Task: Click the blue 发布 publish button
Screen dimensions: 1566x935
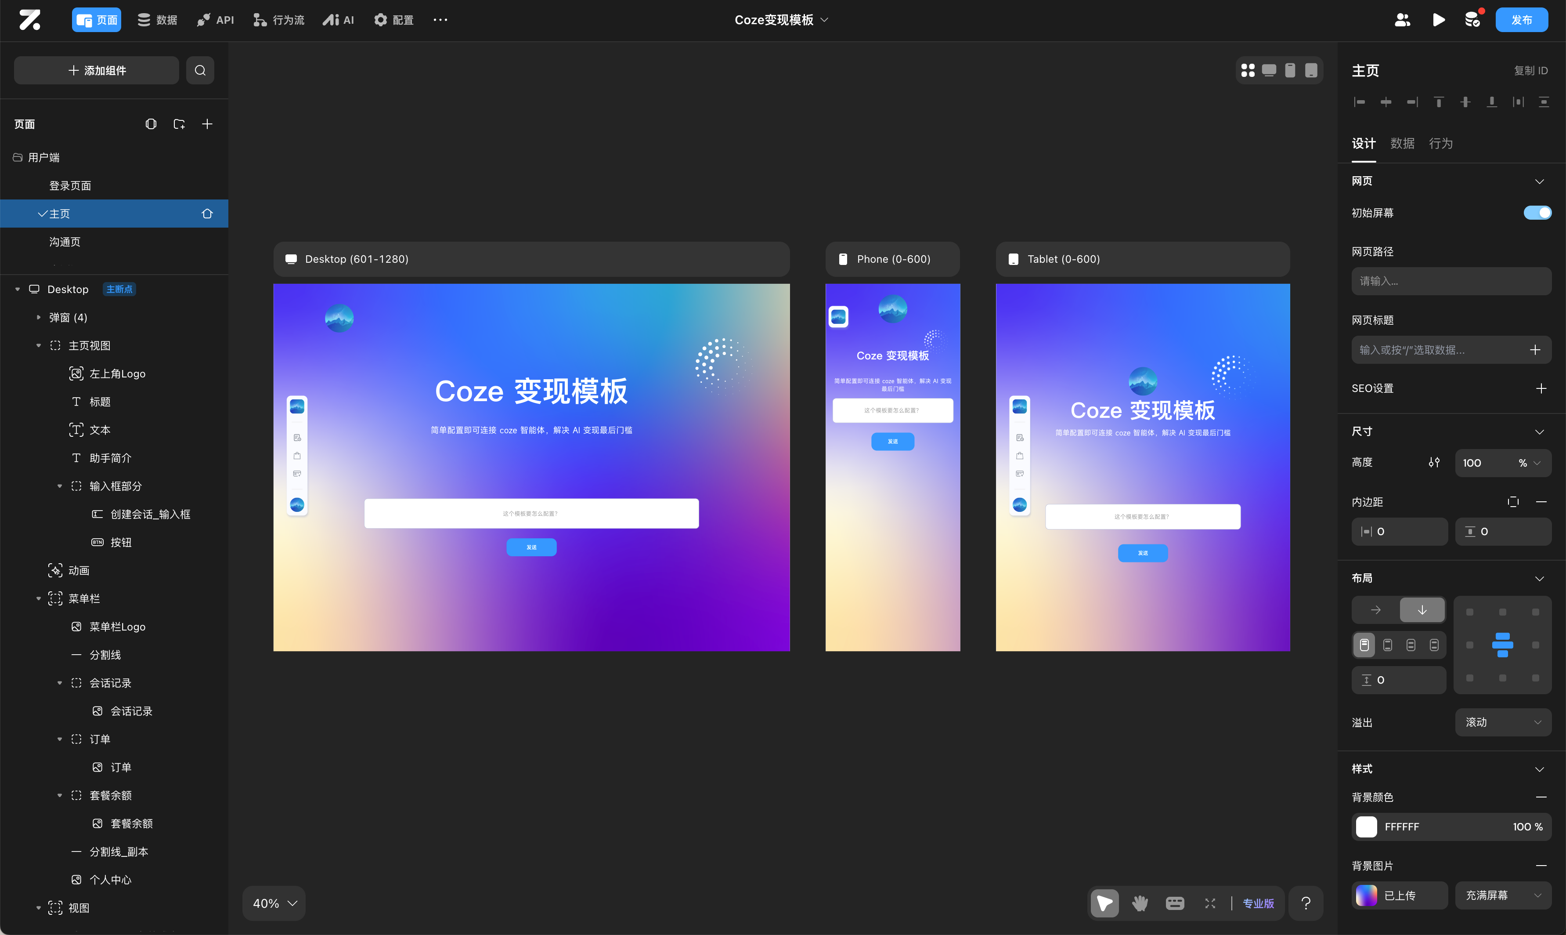Action: 1521,20
